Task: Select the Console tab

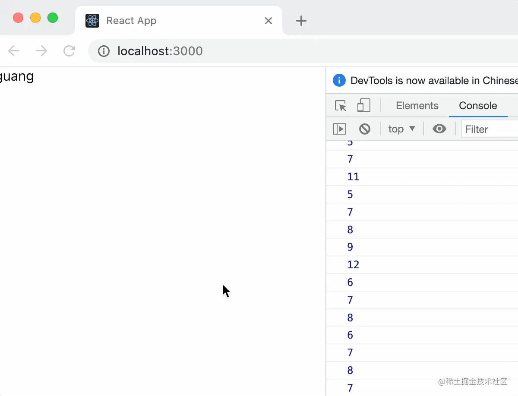Action: click(478, 106)
